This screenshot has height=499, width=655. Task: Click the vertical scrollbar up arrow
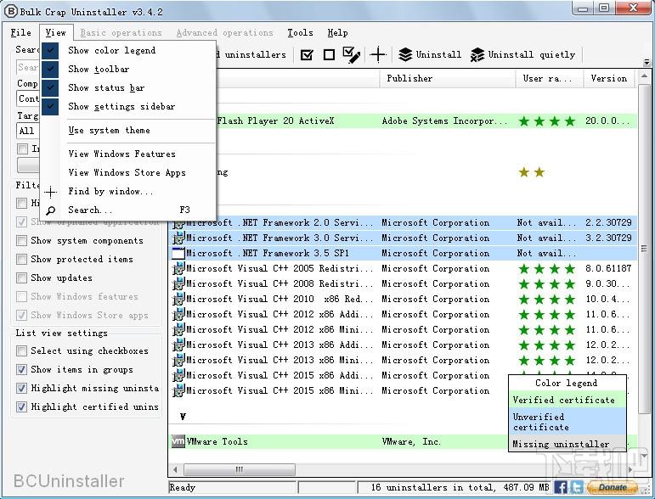(x=644, y=76)
